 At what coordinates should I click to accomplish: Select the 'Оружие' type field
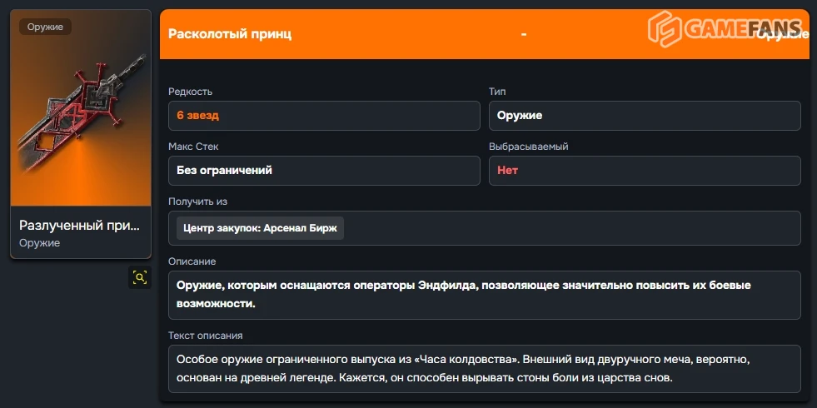tap(644, 116)
